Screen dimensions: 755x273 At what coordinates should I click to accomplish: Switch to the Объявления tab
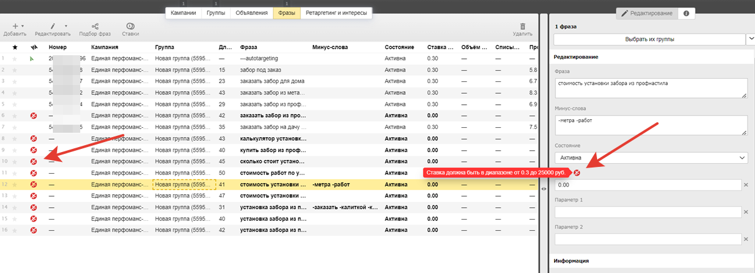point(251,13)
